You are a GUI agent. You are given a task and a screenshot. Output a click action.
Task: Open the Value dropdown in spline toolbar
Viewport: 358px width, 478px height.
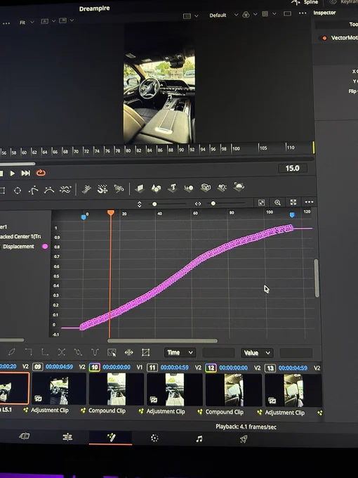[257, 353]
